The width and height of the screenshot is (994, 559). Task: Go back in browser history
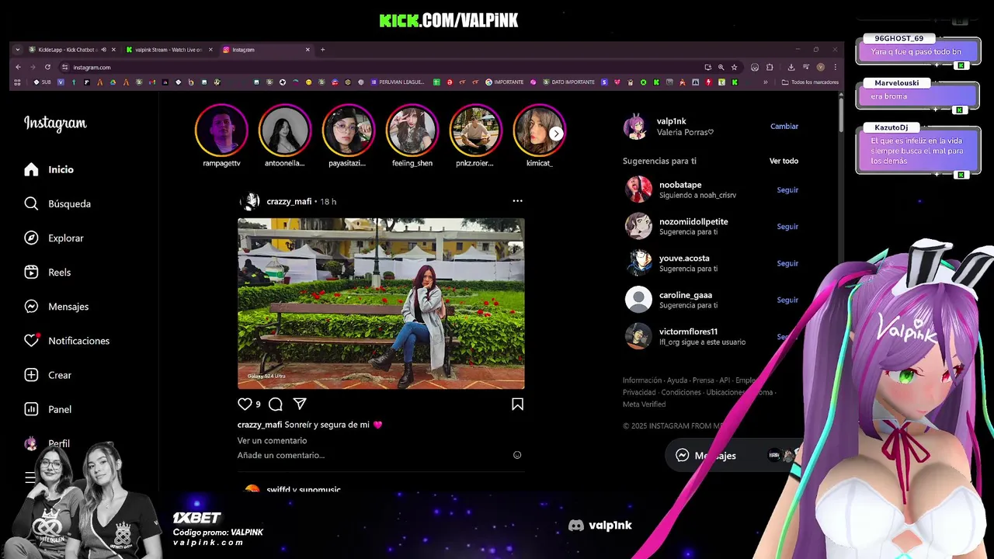[18, 67]
